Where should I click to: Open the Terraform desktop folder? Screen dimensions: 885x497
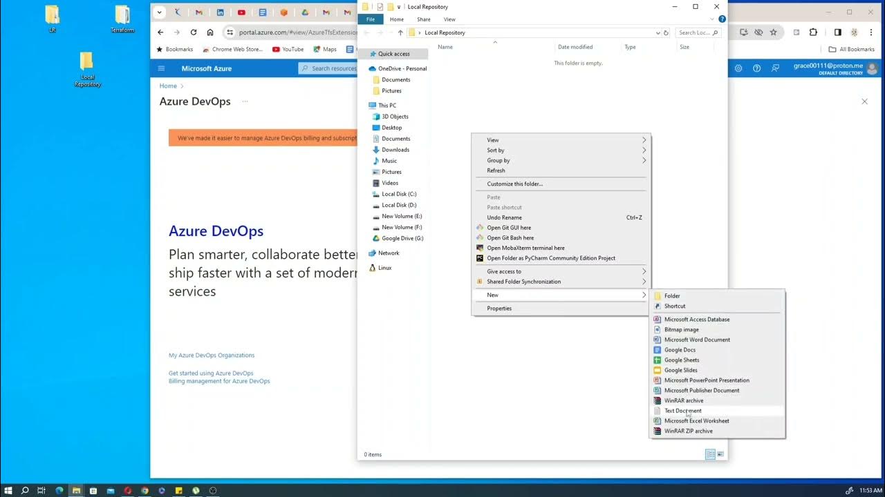[x=122, y=19]
